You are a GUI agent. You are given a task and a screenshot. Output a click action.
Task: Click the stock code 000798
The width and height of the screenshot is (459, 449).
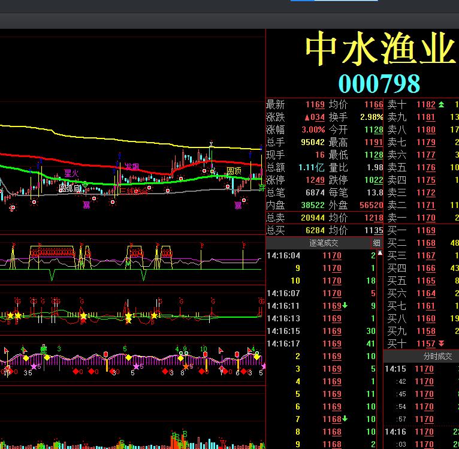pyautogui.click(x=379, y=84)
